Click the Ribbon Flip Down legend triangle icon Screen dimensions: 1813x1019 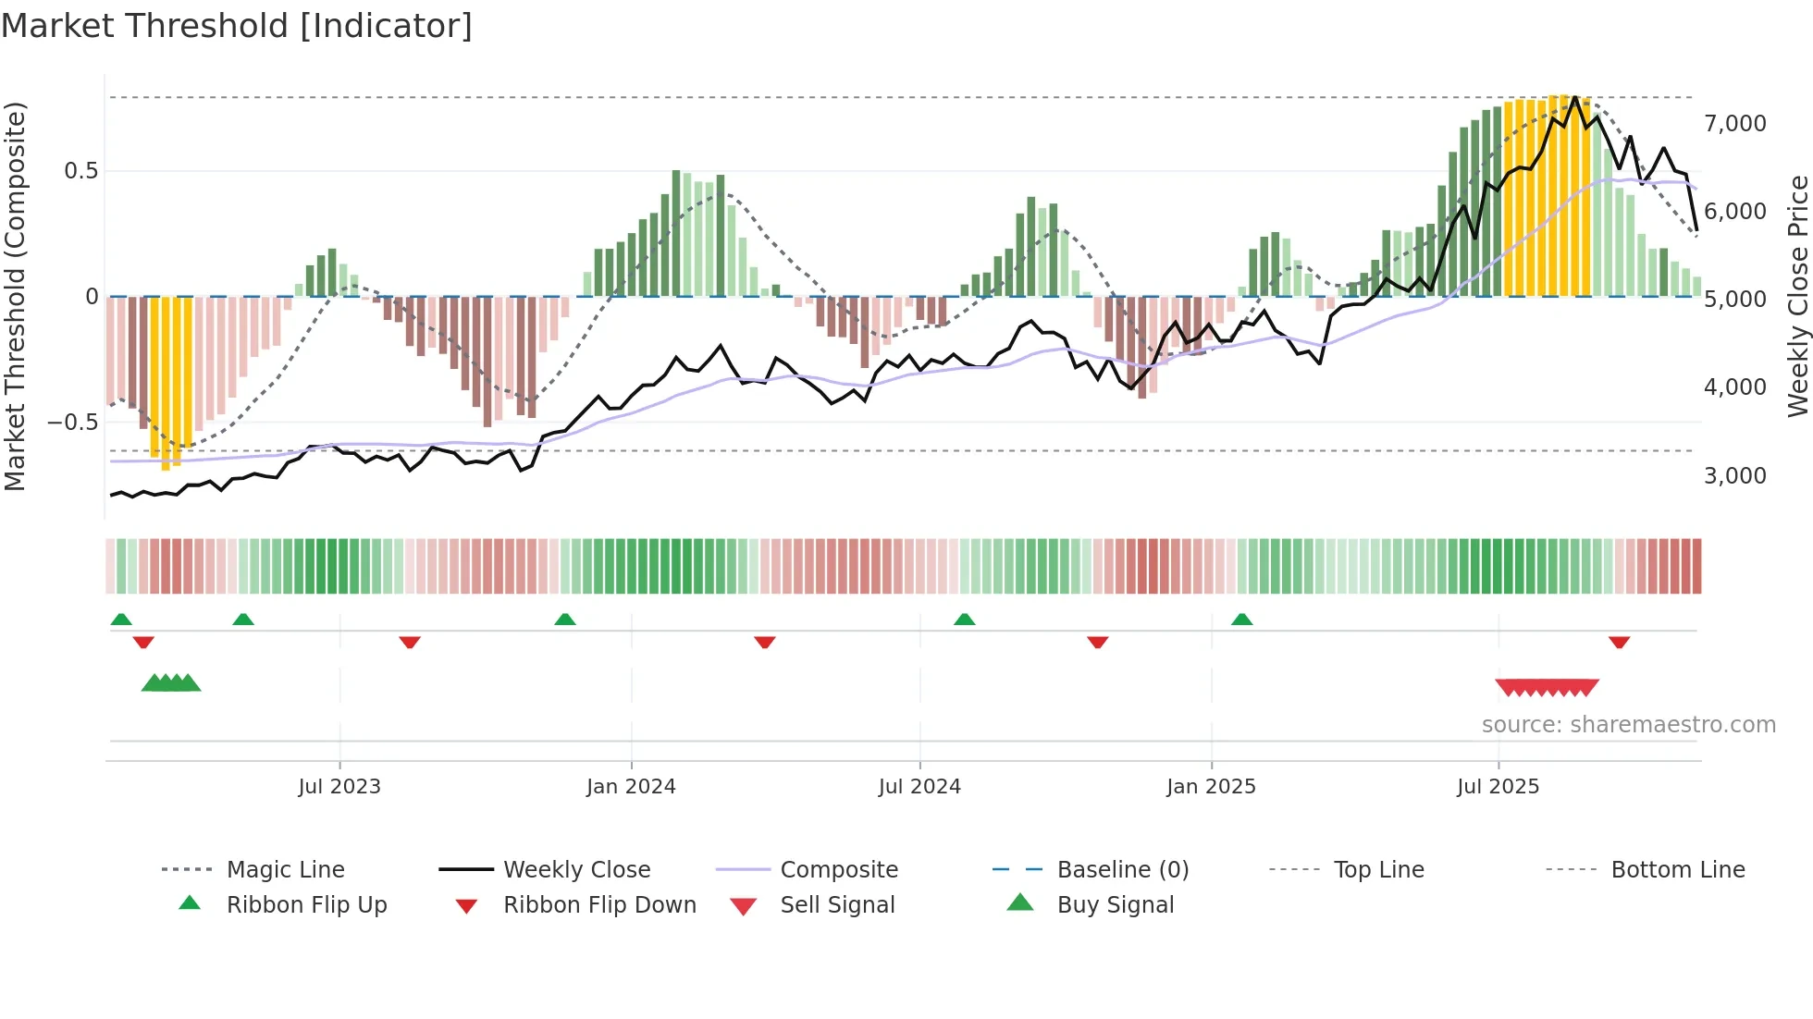(466, 906)
